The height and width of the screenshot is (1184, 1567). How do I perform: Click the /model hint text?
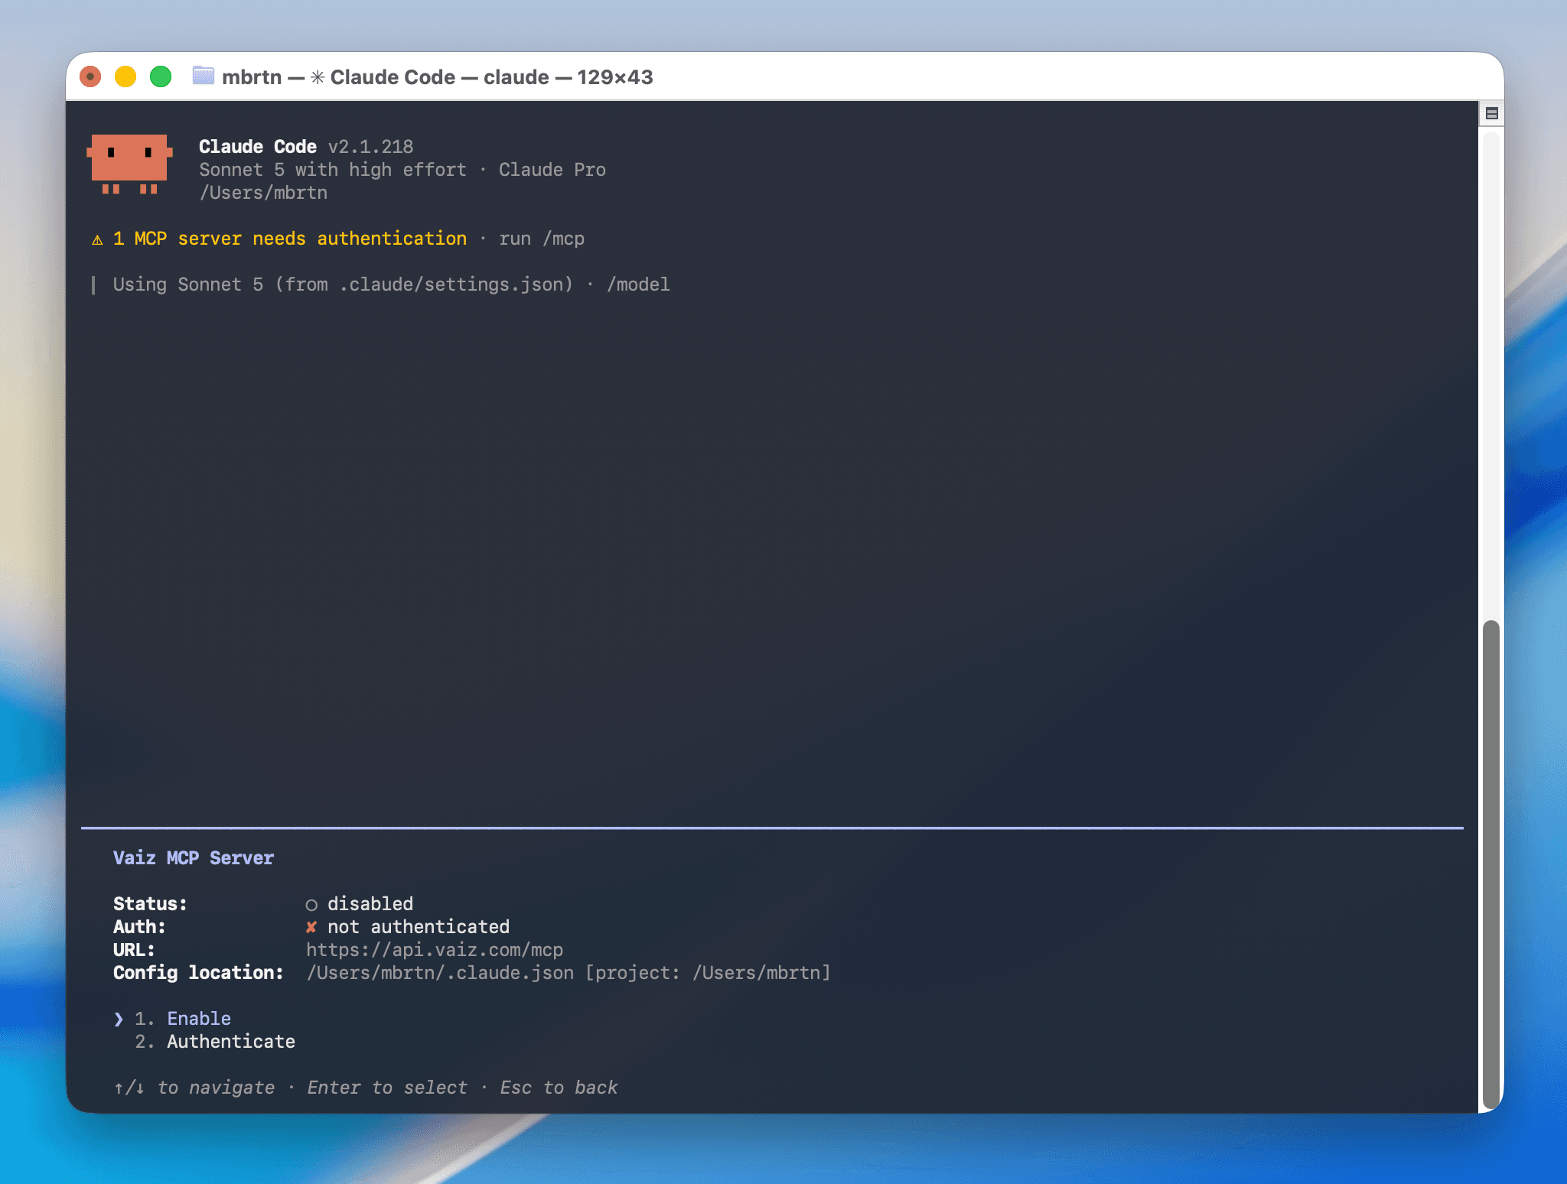(x=638, y=285)
